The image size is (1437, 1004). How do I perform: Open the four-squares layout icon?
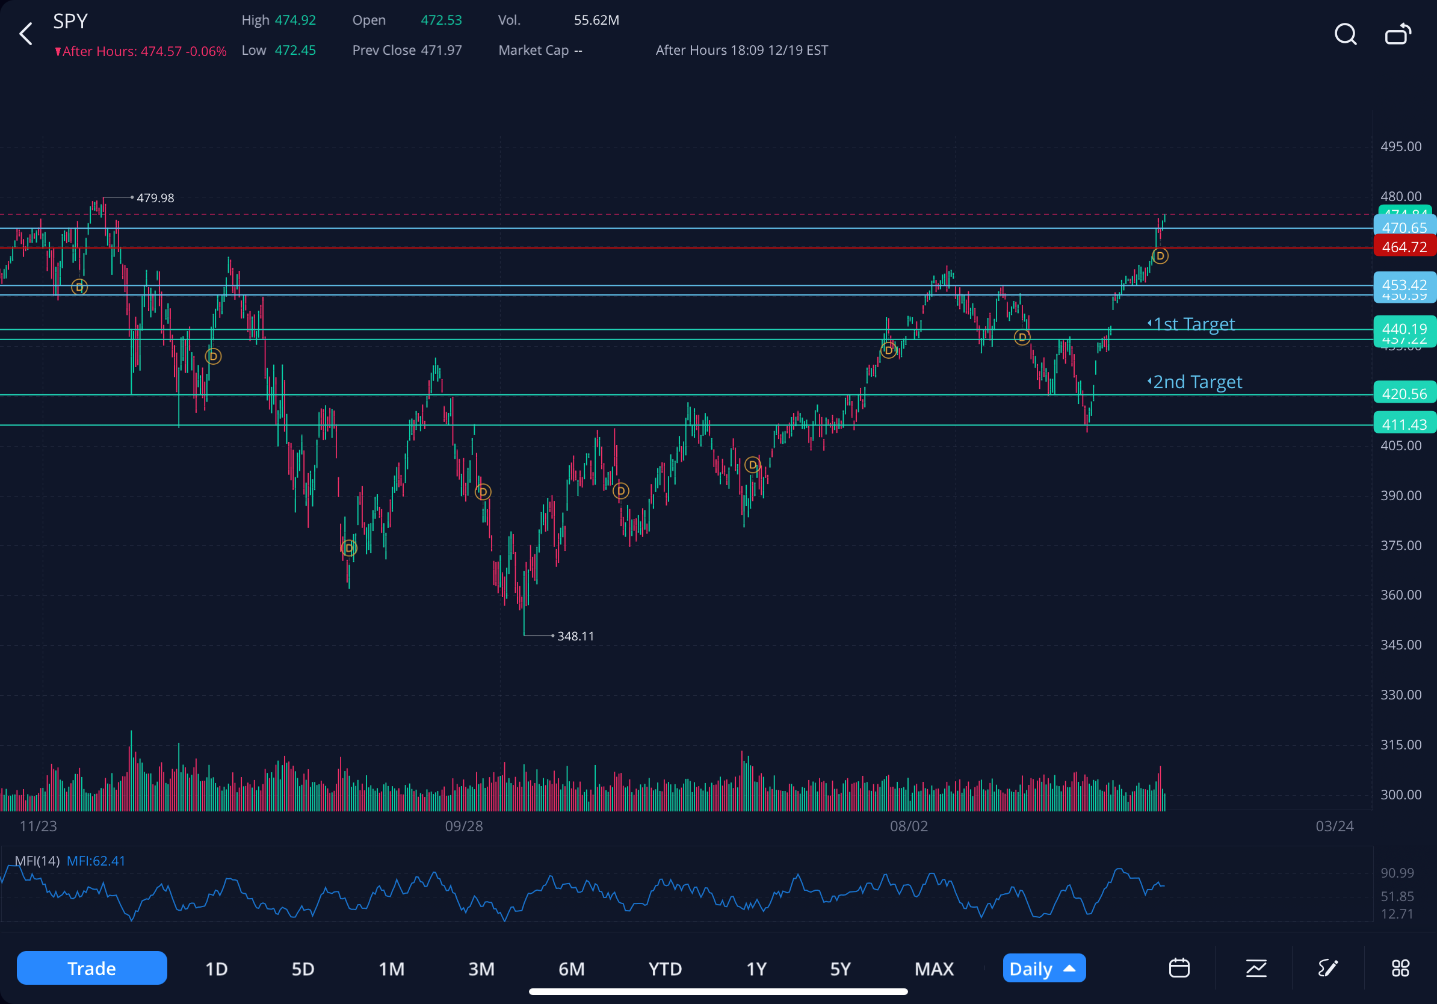point(1400,968)
